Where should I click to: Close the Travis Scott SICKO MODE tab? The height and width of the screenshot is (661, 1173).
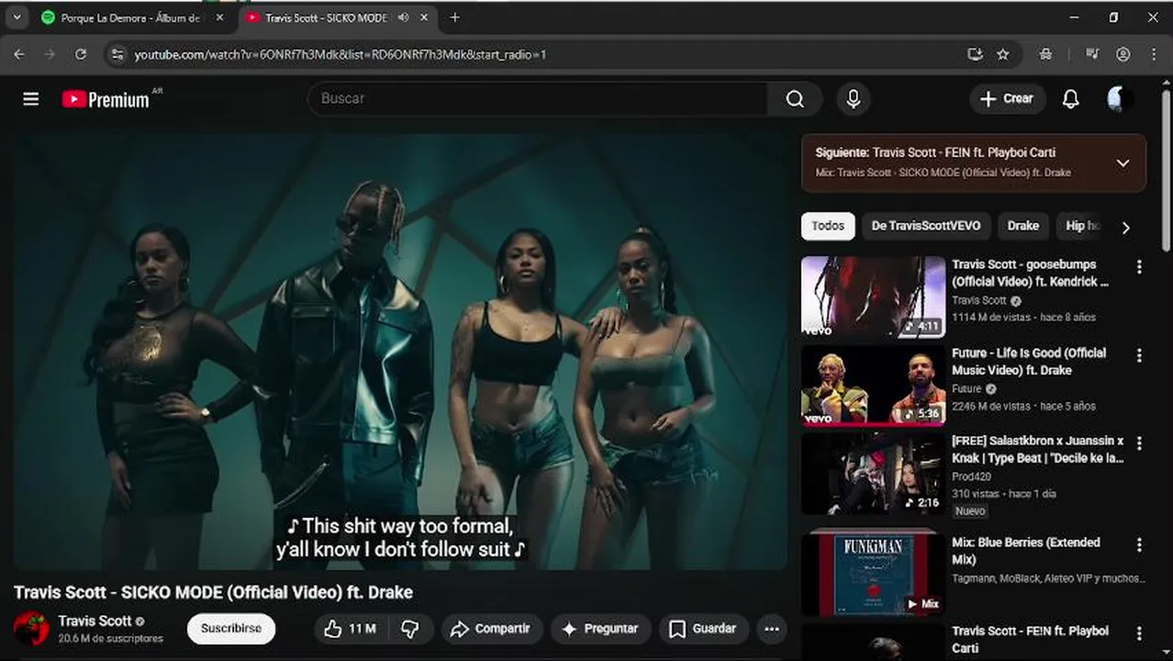coord(424,17)
